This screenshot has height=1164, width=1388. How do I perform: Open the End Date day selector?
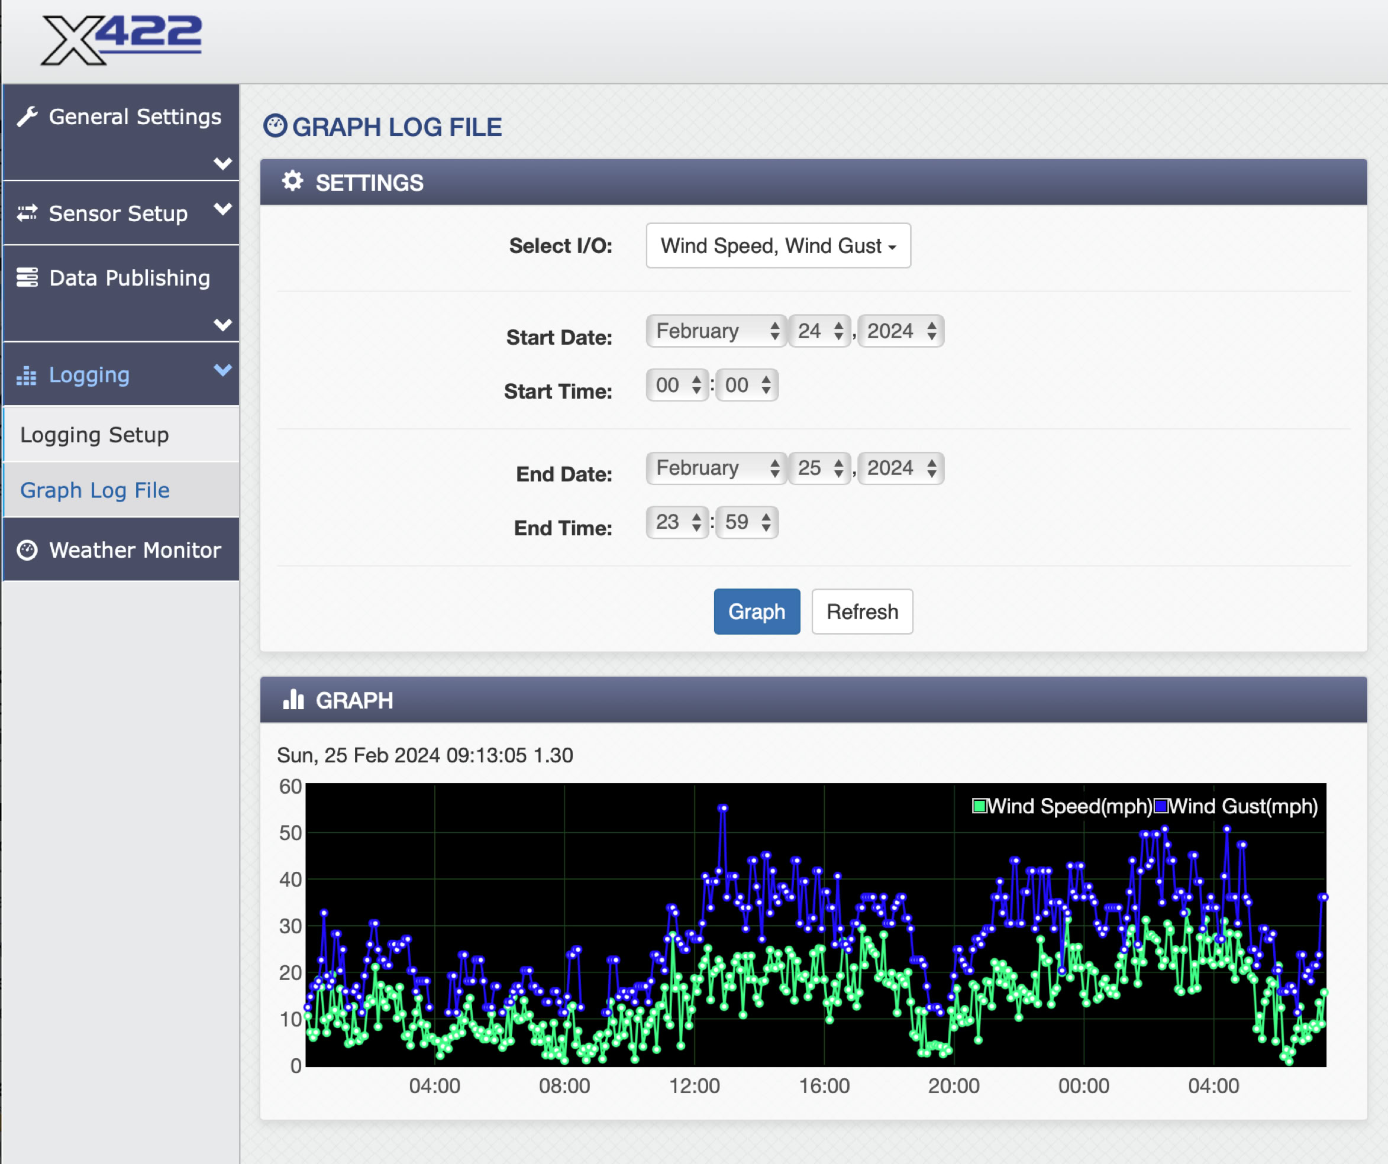tap(819, 468)
